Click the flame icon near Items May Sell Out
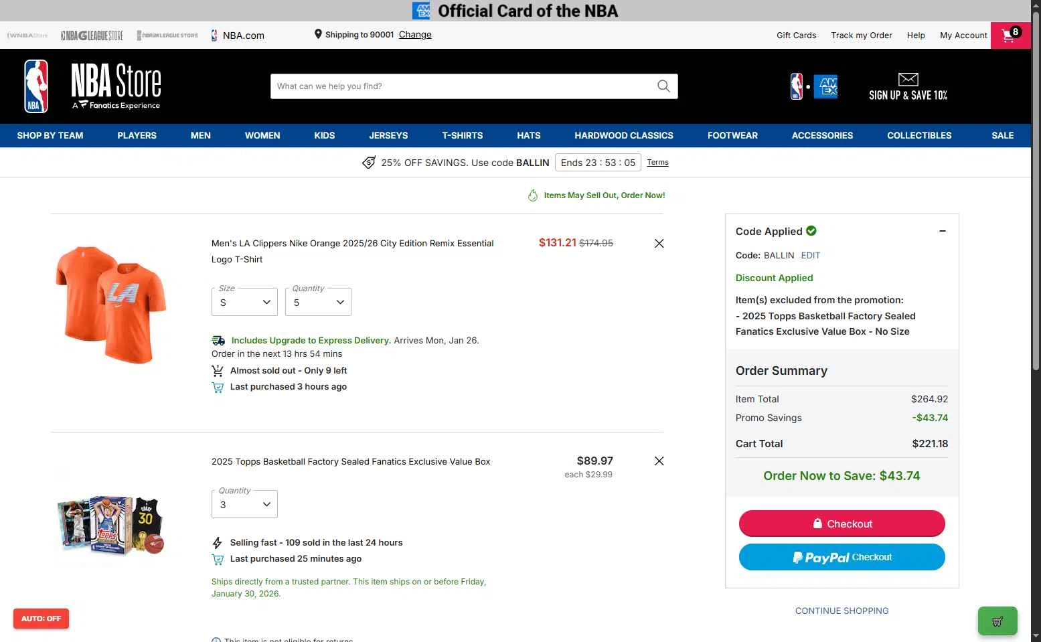1041x642 pixels. click(533, 195)
